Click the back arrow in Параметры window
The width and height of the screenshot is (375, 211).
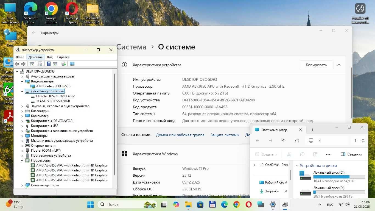click(34, 33)
